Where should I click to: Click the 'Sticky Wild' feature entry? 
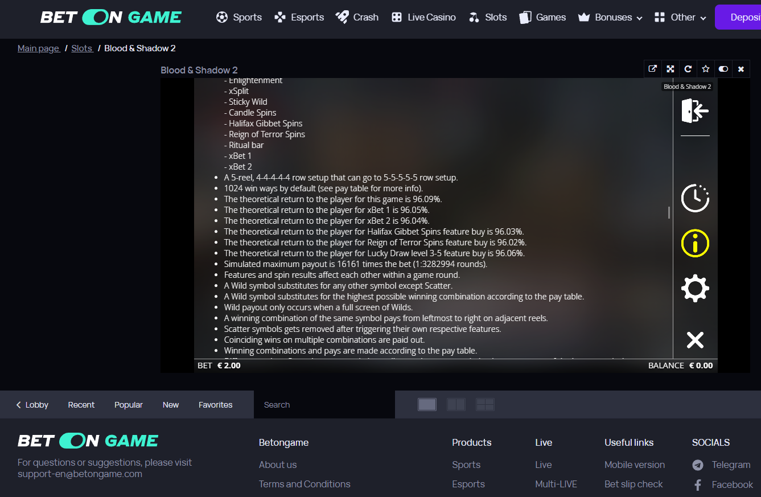[245, 102]
